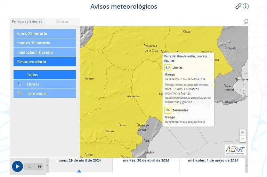
Task: Click the Cartagena label on the map
Action: (229, 102)
